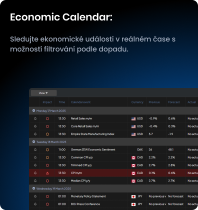
Task: Sort by Forecast column header
Action: [x=174, y=102]
